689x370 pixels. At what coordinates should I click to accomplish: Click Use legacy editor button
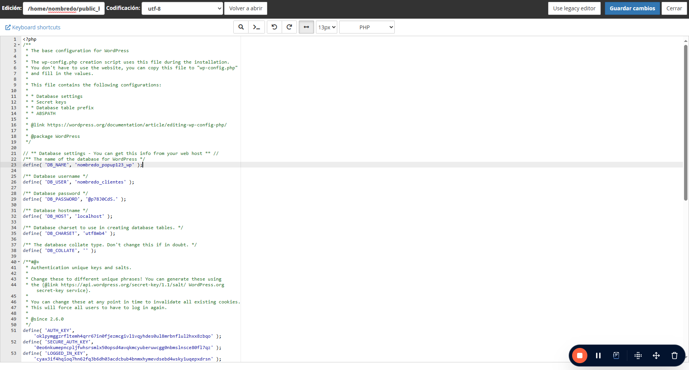tap(574, 8)
